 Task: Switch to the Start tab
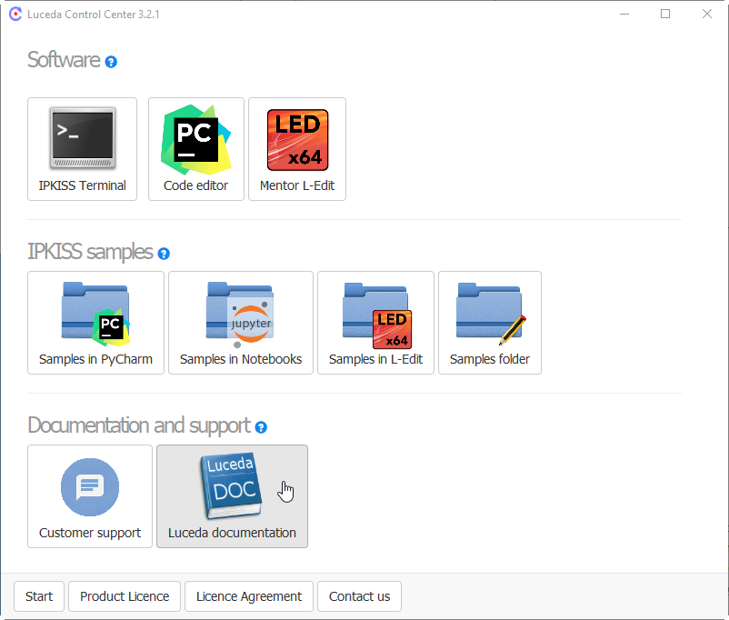pyautogui.click(x=39, y=596)
